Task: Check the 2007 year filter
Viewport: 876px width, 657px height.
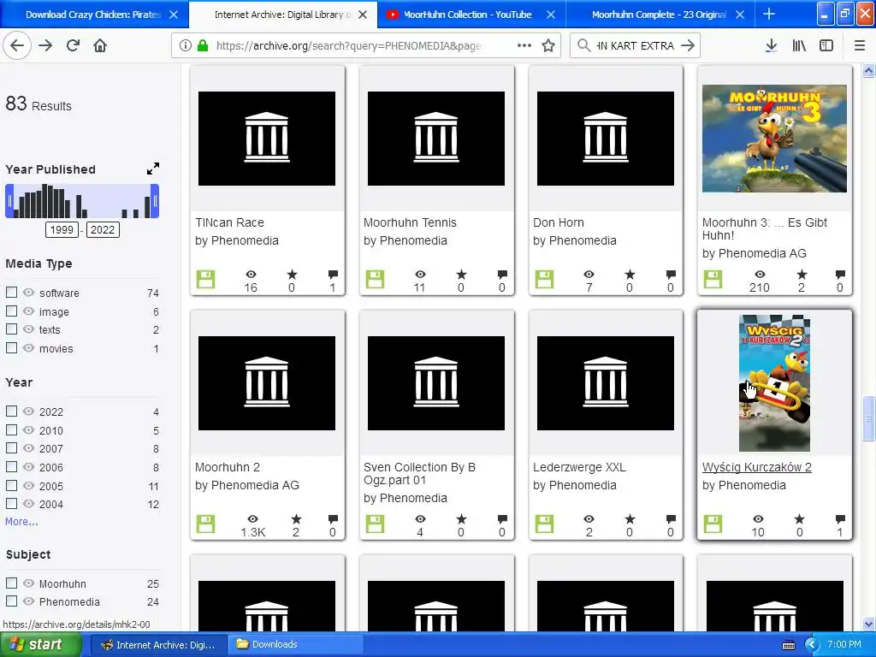Action: click(11, 448)
